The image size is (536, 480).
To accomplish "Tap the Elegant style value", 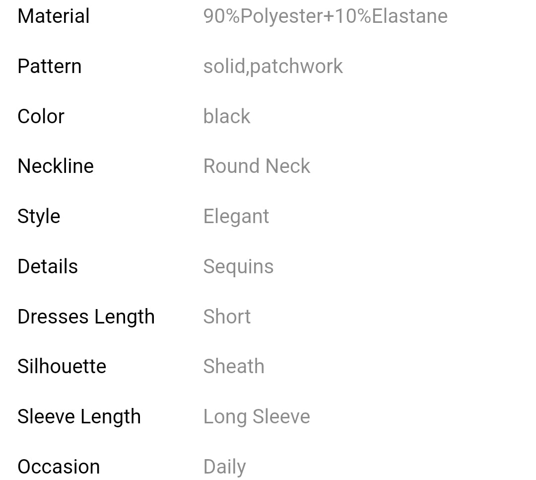I will (236, 217).
